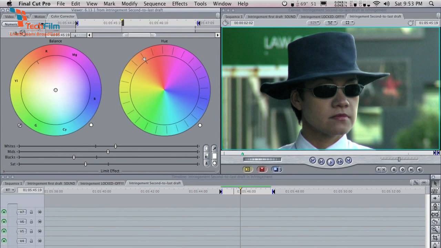The image size is (441, 248).
Task: Click the Balance color wheel center indicator
Action: tap(55, 90)
